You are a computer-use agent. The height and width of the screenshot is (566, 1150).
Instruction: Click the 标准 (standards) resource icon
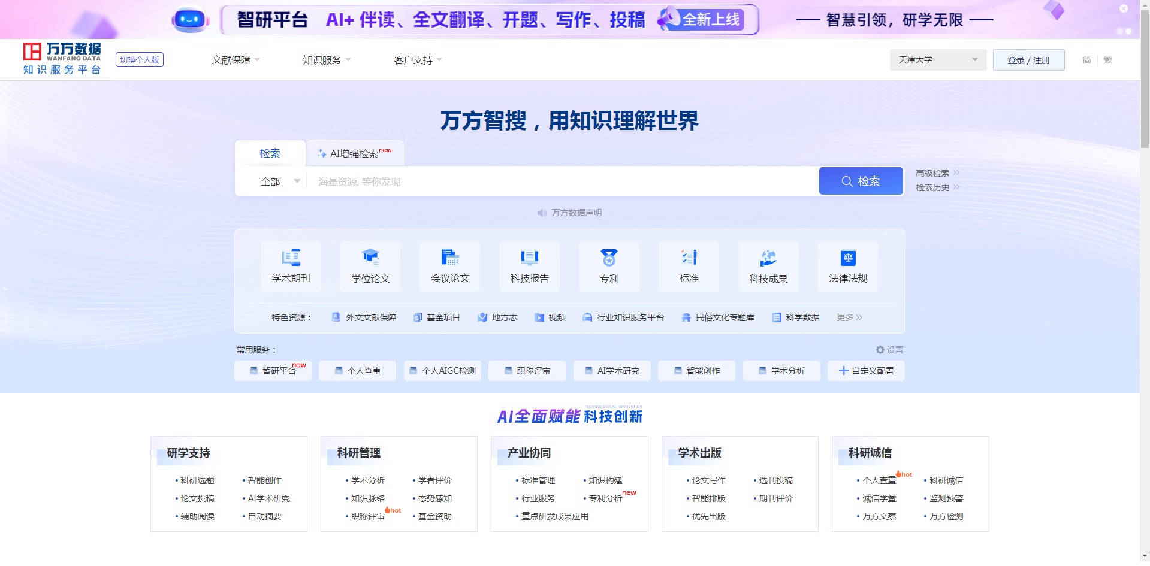click(x=689, y=267)
